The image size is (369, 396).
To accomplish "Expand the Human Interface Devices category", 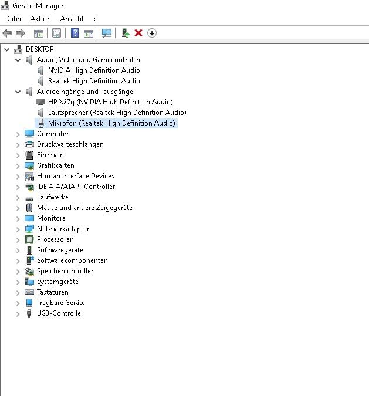I will (18, 177).
